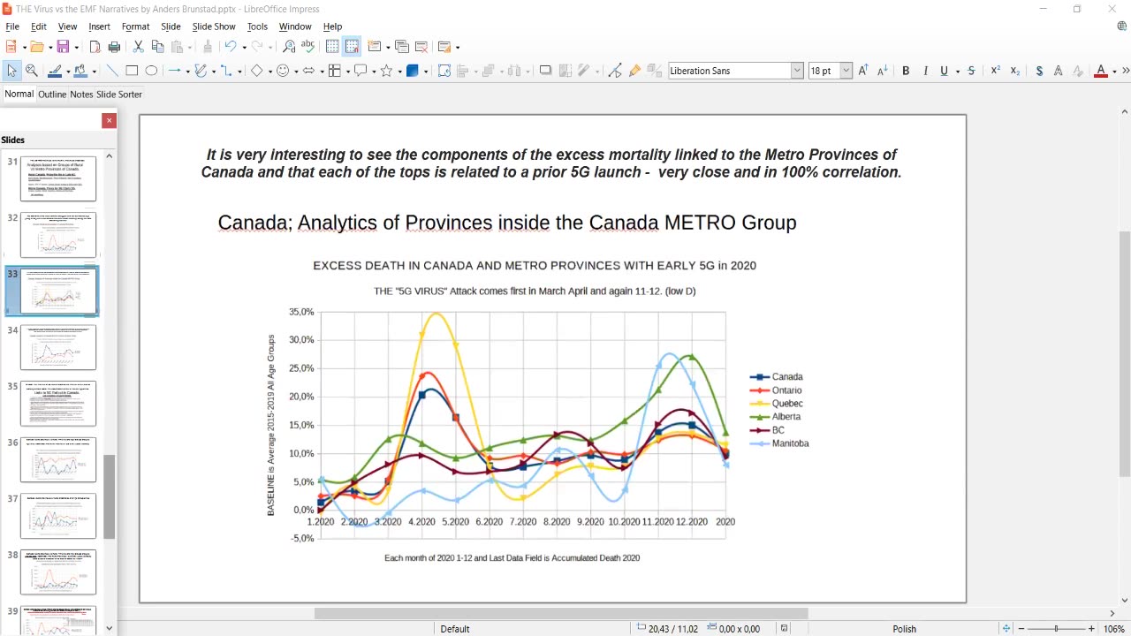Expand the Save dropdown arrow
The width and height of the screenshot is (1131, 636).
76,48
